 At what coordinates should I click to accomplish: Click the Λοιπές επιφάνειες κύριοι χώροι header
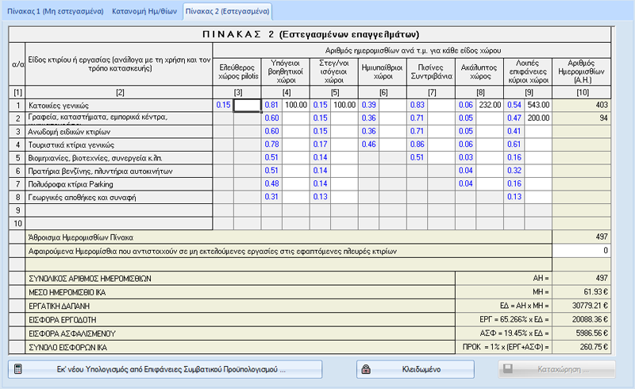pos(528,71)
